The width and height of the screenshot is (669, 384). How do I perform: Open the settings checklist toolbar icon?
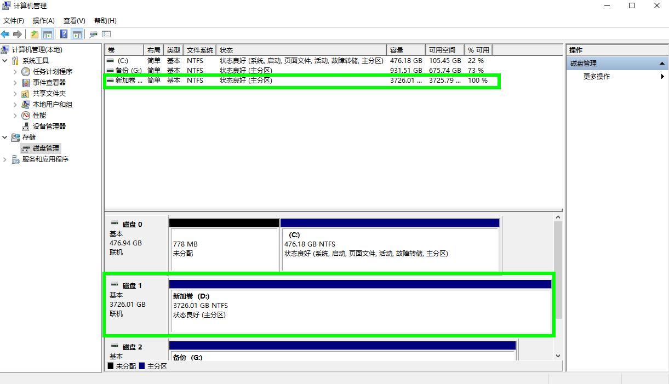point(106,35)
